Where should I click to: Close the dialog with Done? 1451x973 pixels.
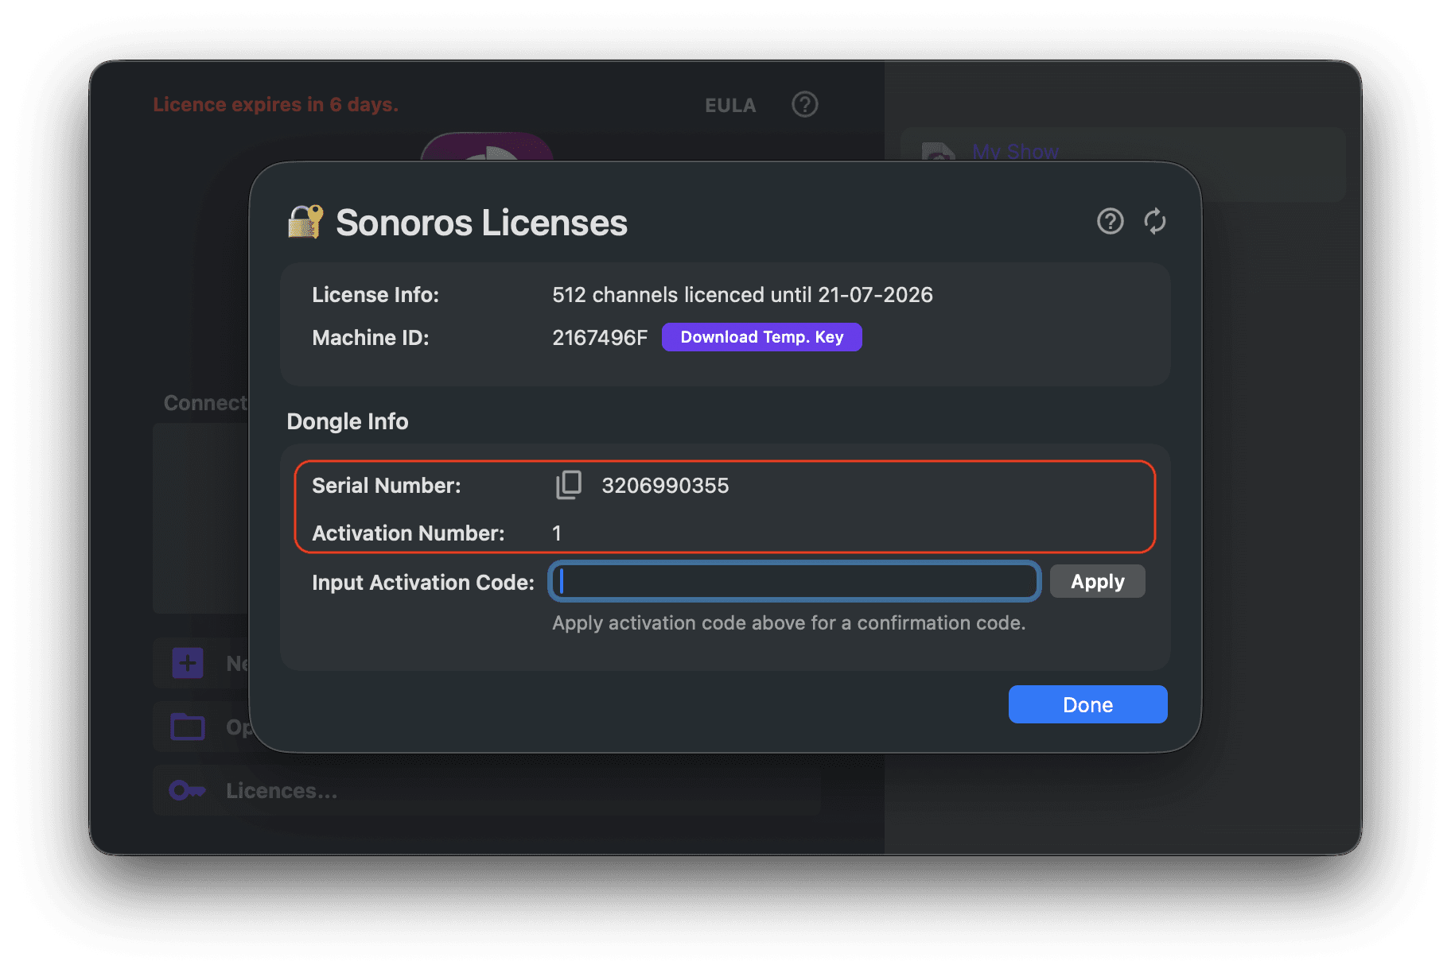coord(1087,704)
